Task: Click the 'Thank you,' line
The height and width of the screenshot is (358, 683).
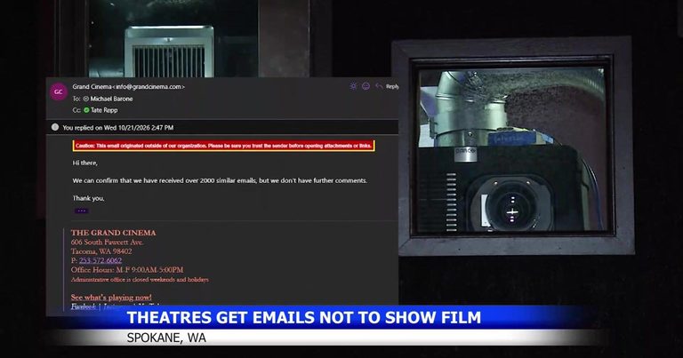Action: coord(88,198)
